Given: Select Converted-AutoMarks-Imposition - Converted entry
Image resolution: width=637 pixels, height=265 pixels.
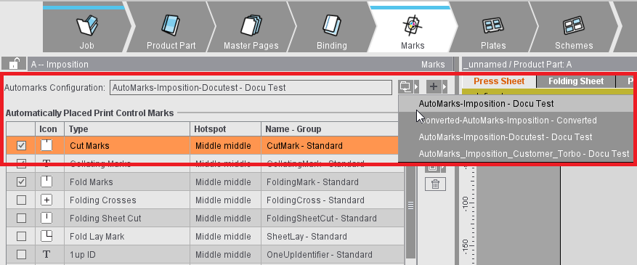Looking at the screenshot, I should point(508,121).
